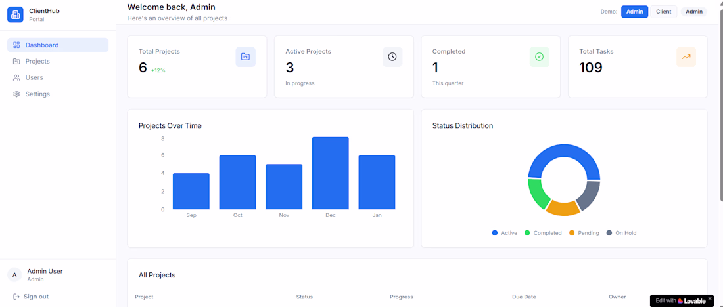Click the +12% growth indicator
The height and width of the screenshot is (307, 723).
(158, 70)
